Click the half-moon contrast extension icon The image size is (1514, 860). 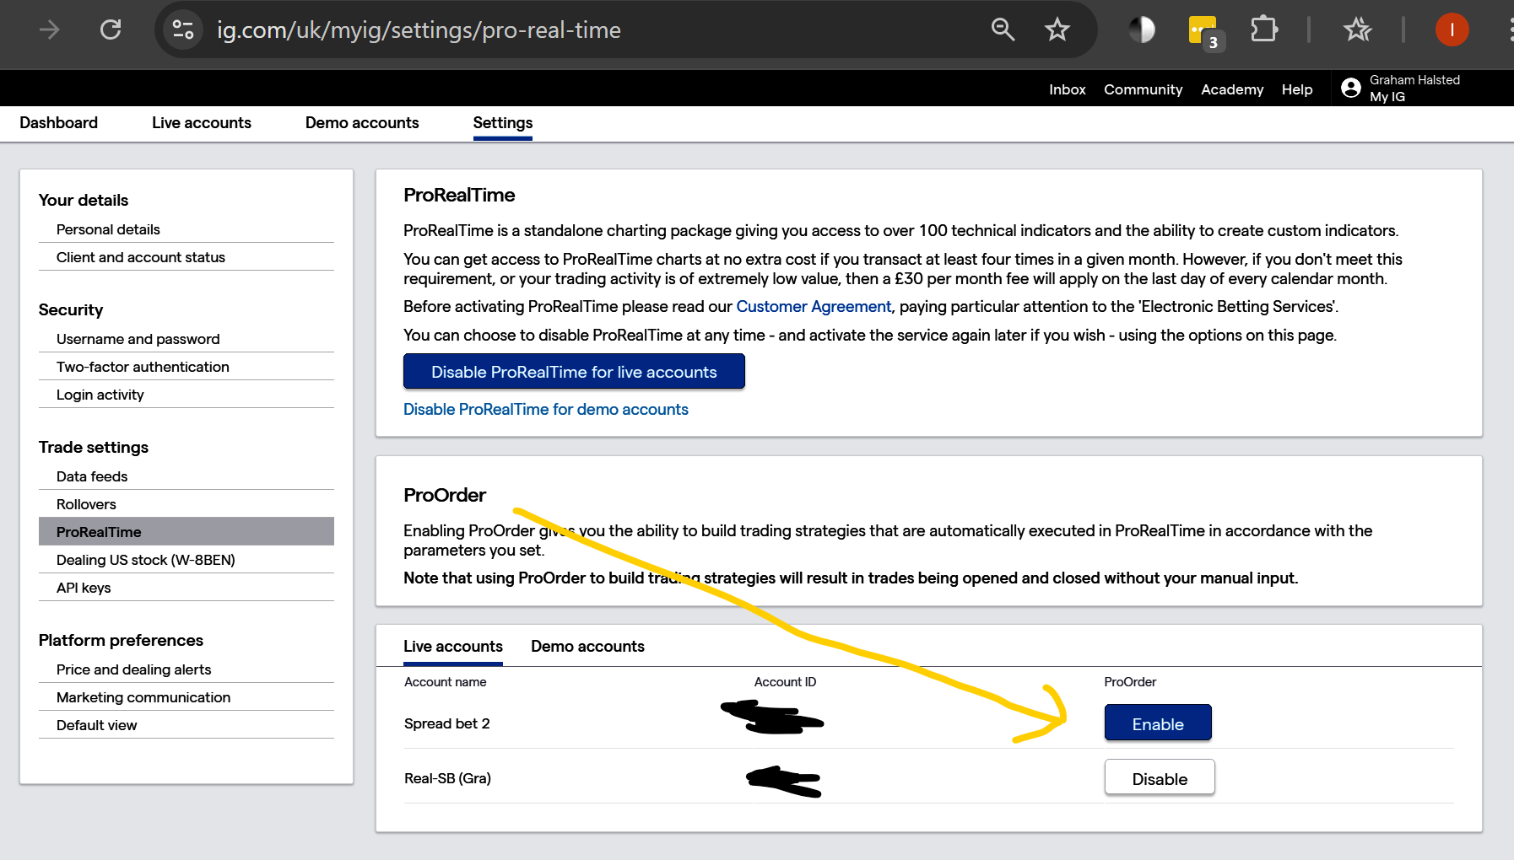tap(1142, 30)
